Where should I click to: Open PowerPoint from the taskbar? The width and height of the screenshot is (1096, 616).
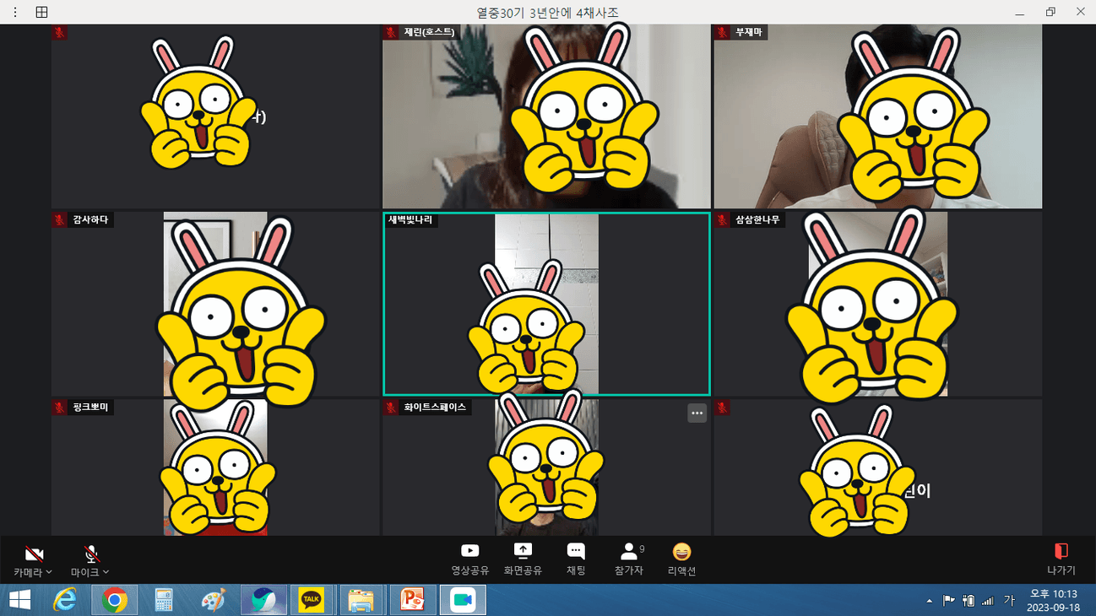click(412, 600)
